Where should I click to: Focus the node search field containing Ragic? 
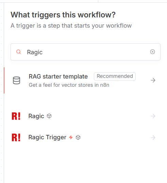tap(85, 52)
